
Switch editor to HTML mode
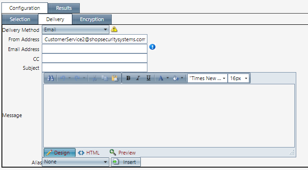[89, 153]
